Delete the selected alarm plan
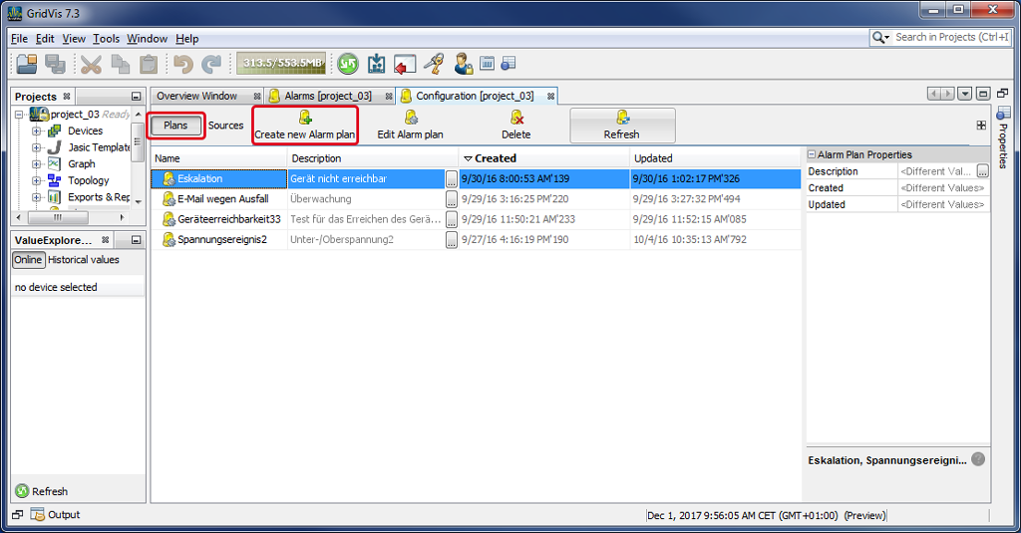Image resolution: width=1021 pixels, height=533 pixels. tap(515, 126)
